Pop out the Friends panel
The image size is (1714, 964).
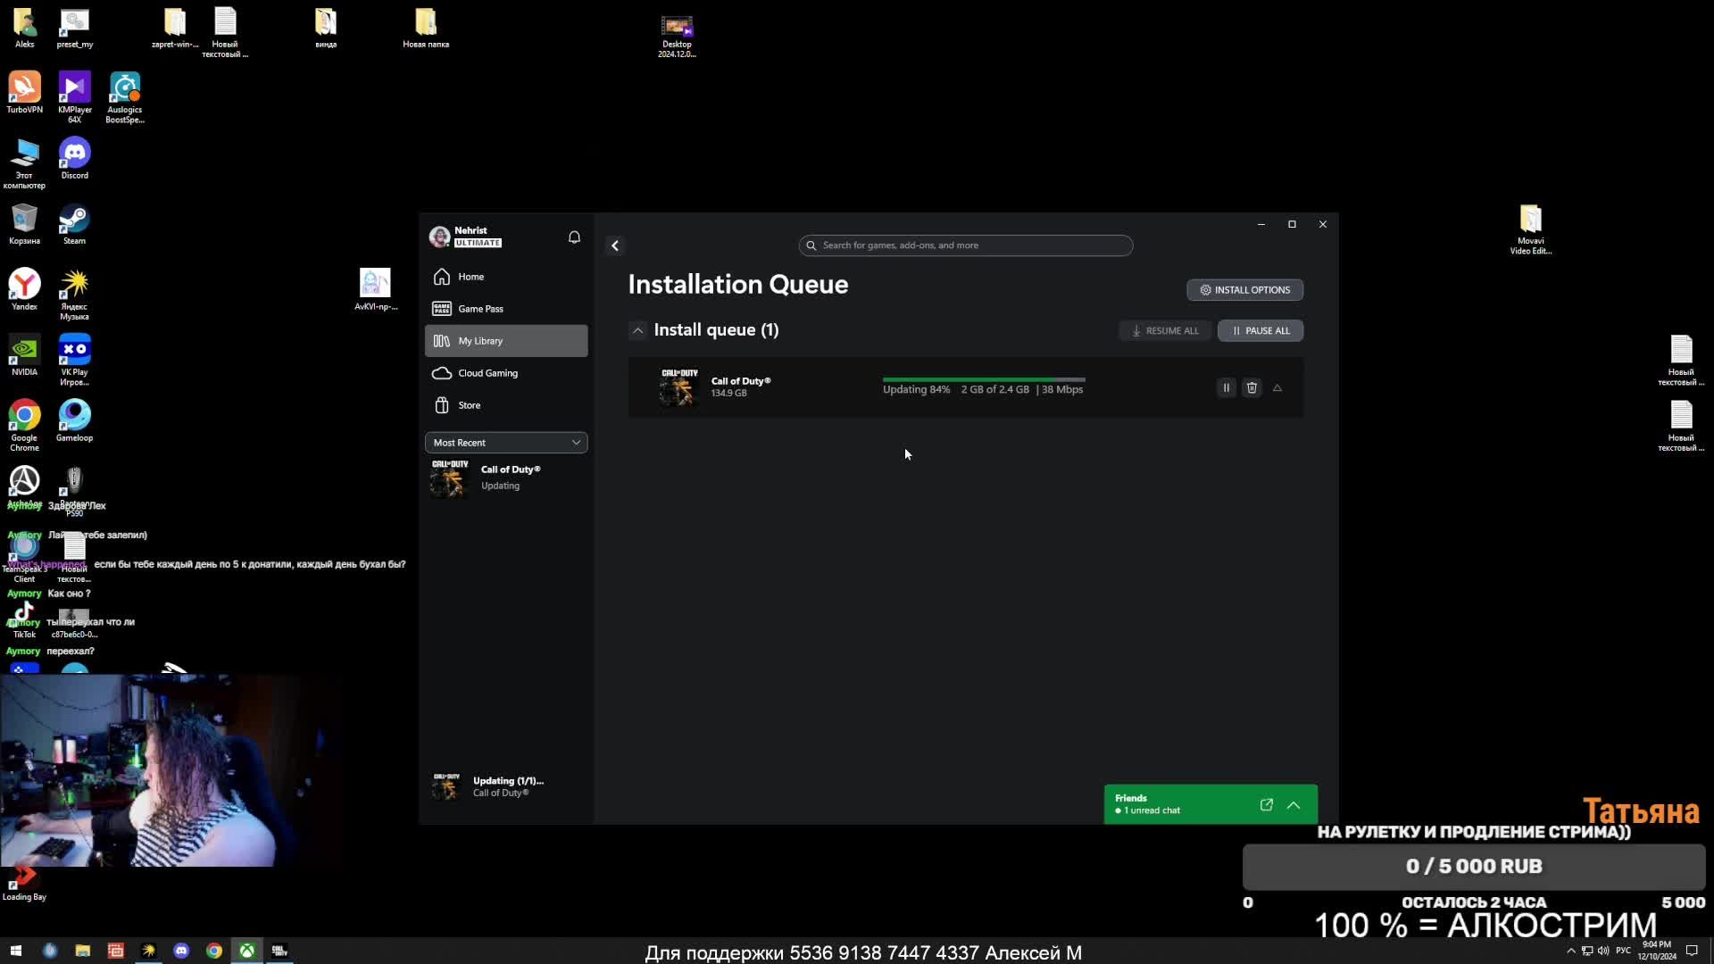coord(1266,805)
